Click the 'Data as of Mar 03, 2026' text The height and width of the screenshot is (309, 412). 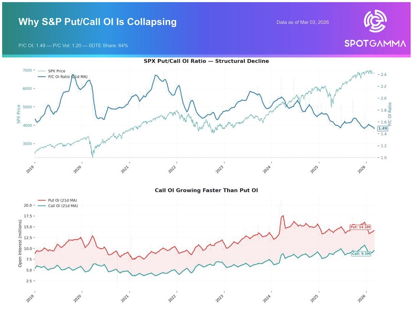tap(302, 22)
